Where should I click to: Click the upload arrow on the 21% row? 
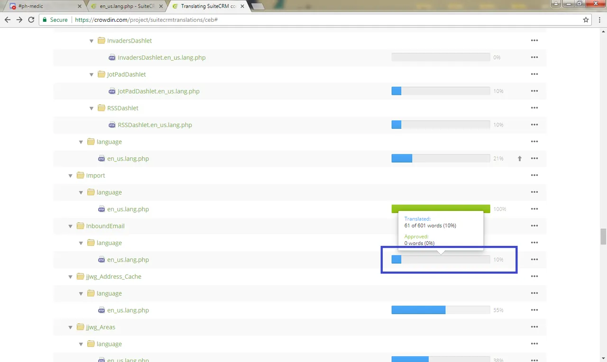click(520, 159)
